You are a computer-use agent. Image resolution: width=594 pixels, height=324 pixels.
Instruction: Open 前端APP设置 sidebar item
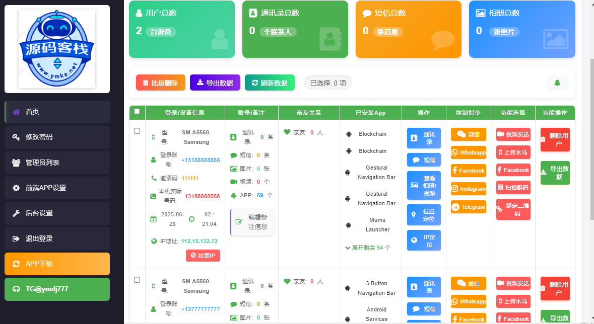click(x=57, y=188)
